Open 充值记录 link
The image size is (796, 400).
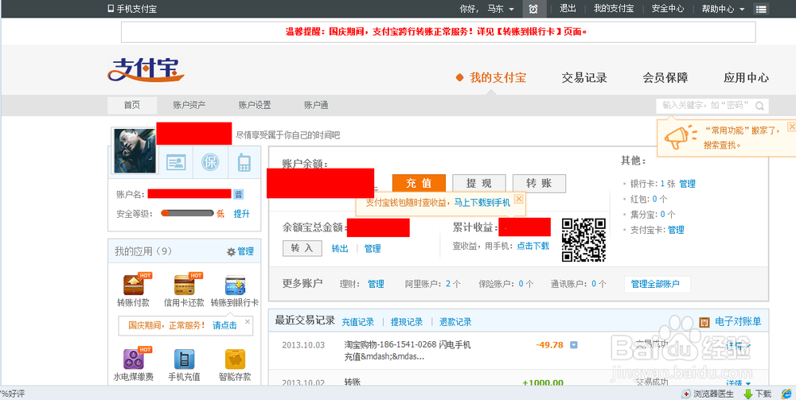click(x=357, y=322)
